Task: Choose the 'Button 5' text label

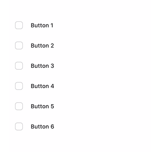Action: coord(42,106)
